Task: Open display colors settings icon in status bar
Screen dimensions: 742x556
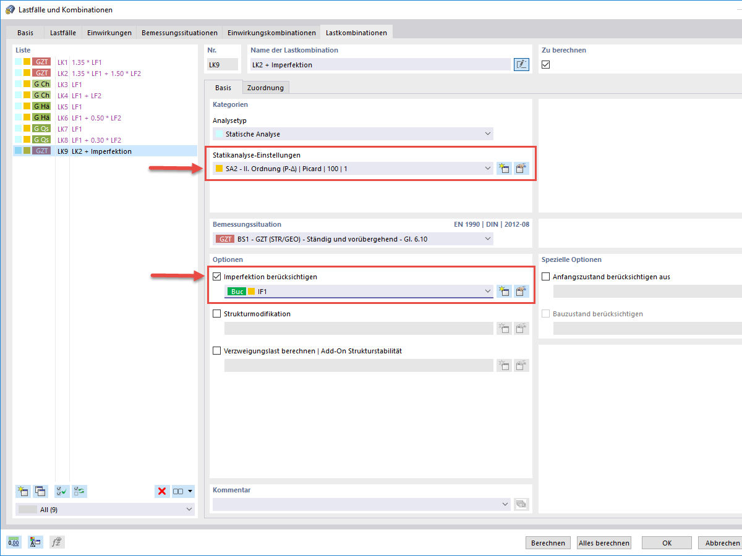Action: [35, 542]
